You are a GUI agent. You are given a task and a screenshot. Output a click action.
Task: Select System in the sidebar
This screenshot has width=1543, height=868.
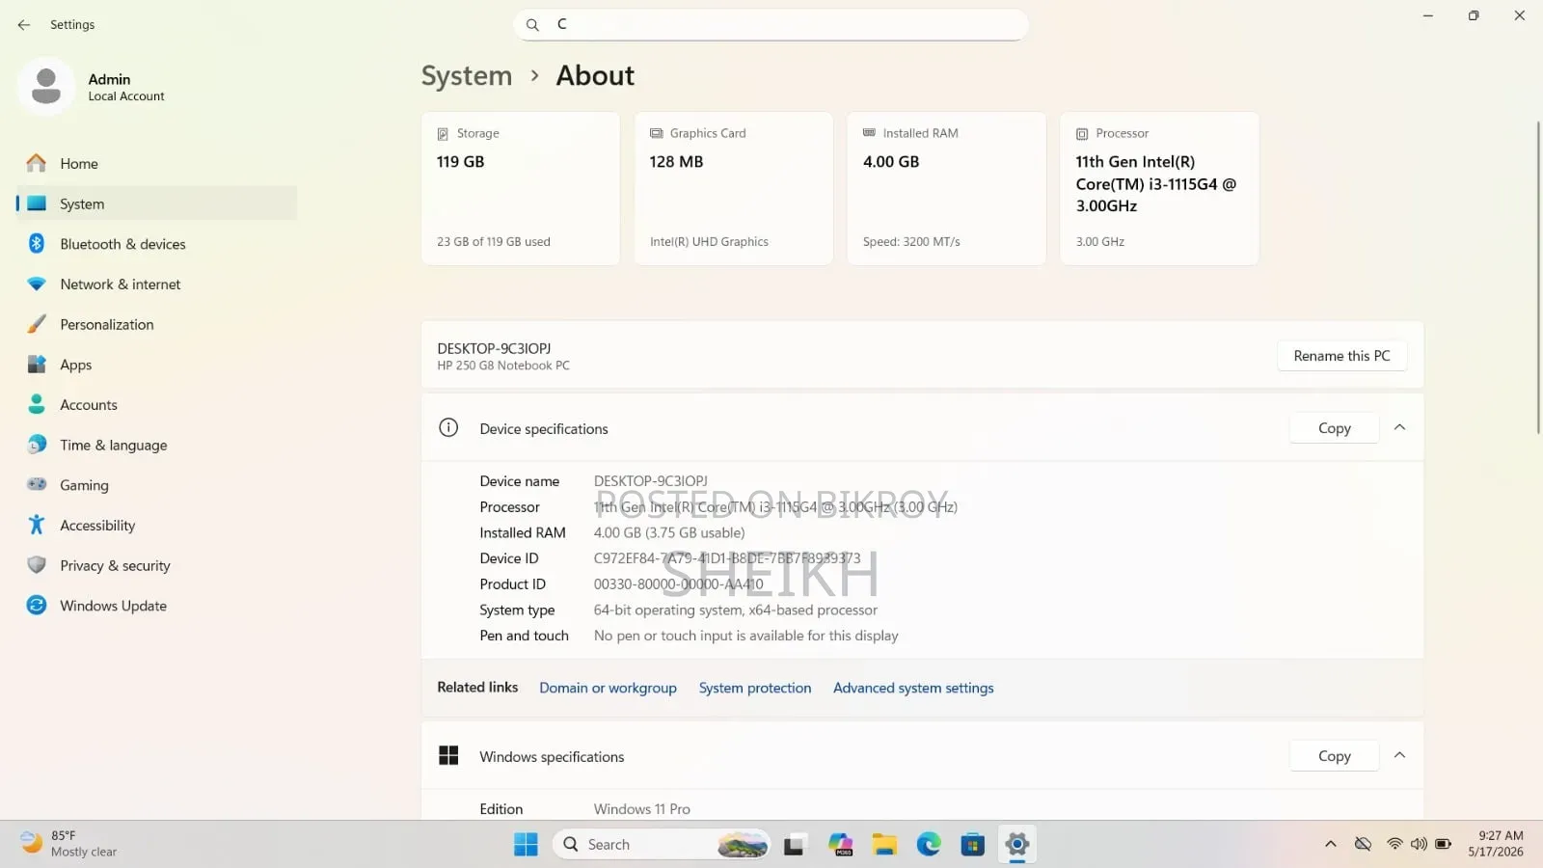coord(157,204)
